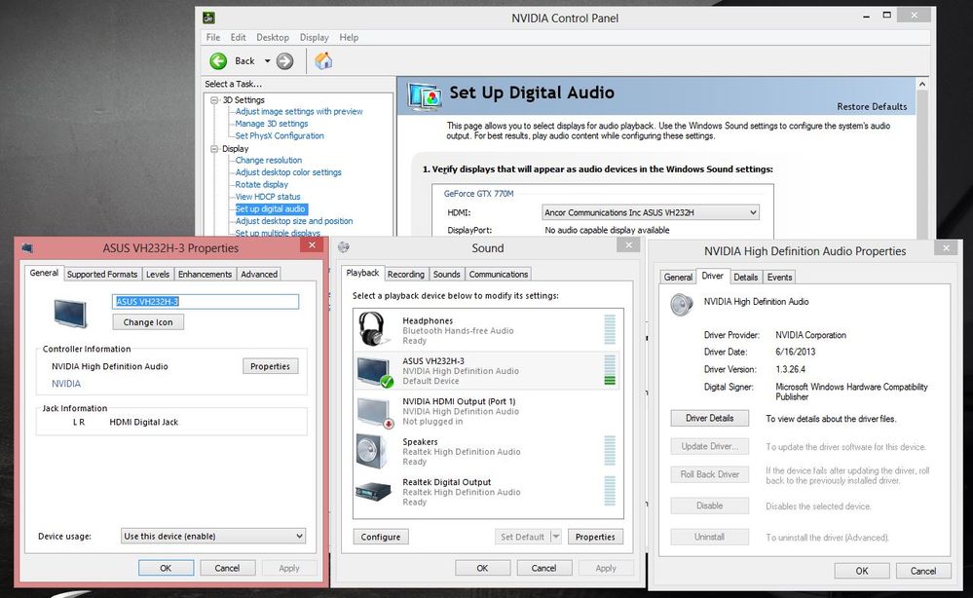This screenshot has height=598, width=973.
Task: Collapse the 3D Settings tree node
Action: pyautogui.click(x=214, y=100)
